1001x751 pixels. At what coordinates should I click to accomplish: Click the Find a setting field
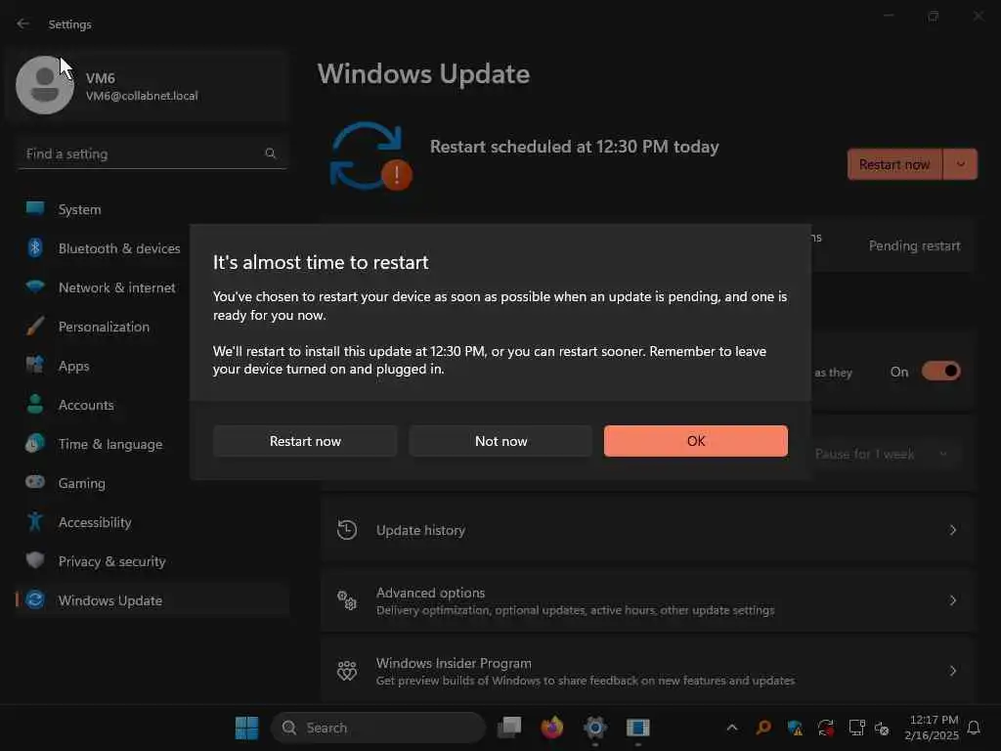point(152,154)
